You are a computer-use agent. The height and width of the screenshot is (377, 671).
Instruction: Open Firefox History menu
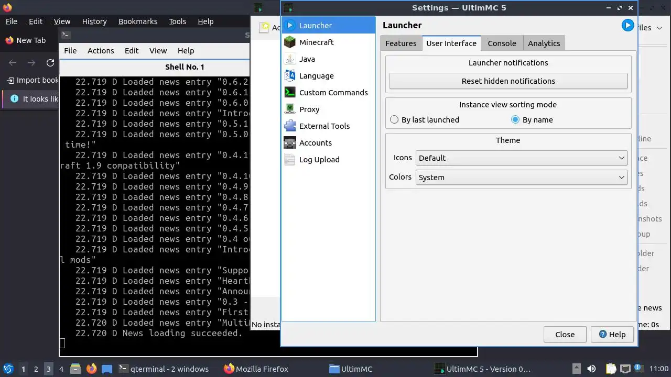coord(94,21)
